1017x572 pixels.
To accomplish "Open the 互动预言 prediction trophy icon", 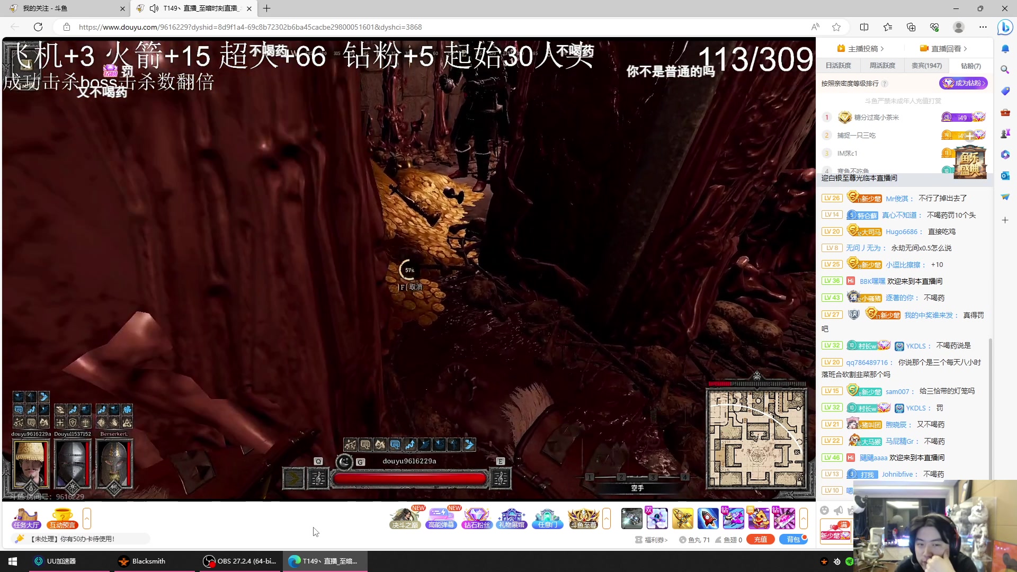I will point(63,519).
